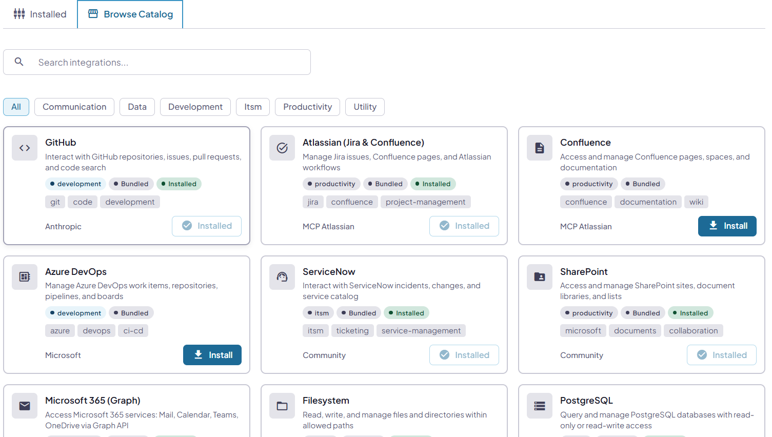Screen dimensions: 772x437
Task: Click the Filesystem folder icon
Action: 282,406
